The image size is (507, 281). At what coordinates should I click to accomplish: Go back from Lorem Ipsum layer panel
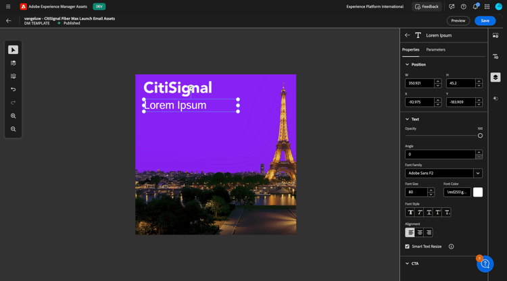point(408,35)
